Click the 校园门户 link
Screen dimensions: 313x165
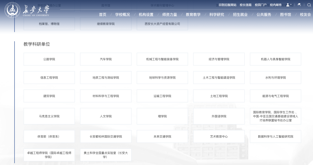tap(261, 5)
